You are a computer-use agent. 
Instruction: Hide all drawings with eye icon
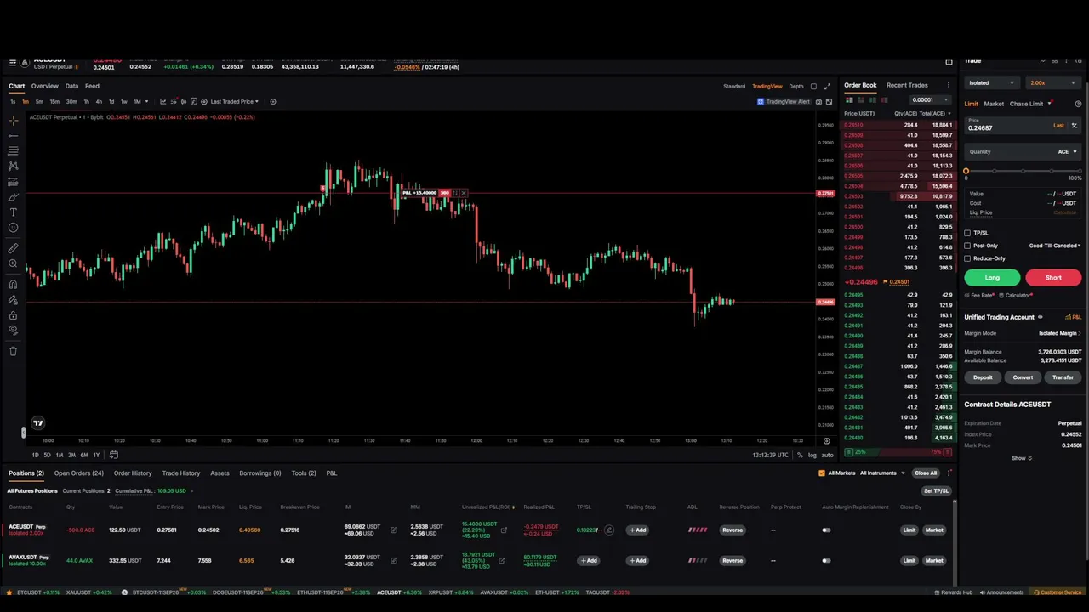click(x=13, y=330)
